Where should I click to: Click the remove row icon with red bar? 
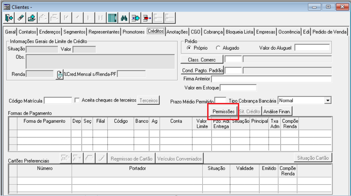[147, 18]
